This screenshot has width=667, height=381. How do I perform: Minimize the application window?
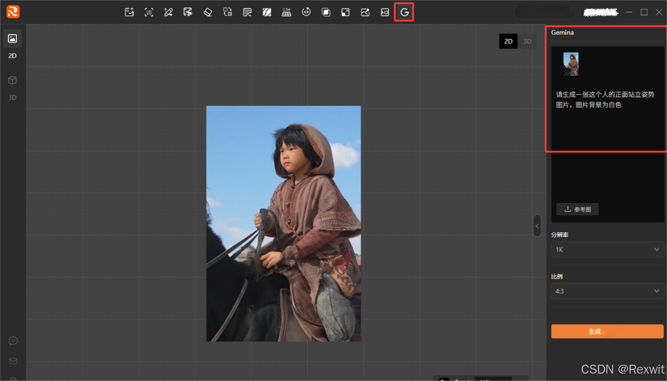(629, 12)
